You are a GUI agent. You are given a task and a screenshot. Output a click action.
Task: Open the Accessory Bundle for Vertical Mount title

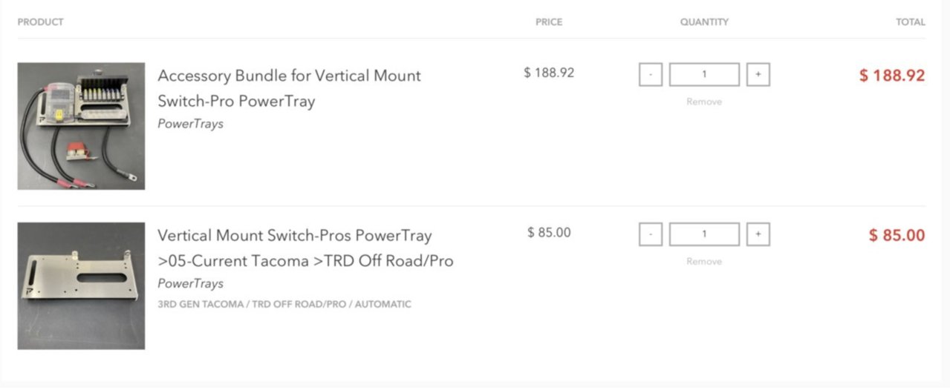[x=290, y=88]
